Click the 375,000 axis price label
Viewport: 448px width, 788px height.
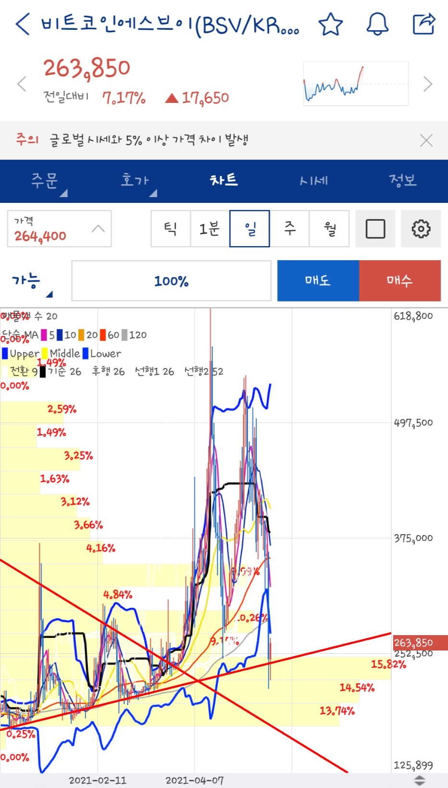(413, 538)
